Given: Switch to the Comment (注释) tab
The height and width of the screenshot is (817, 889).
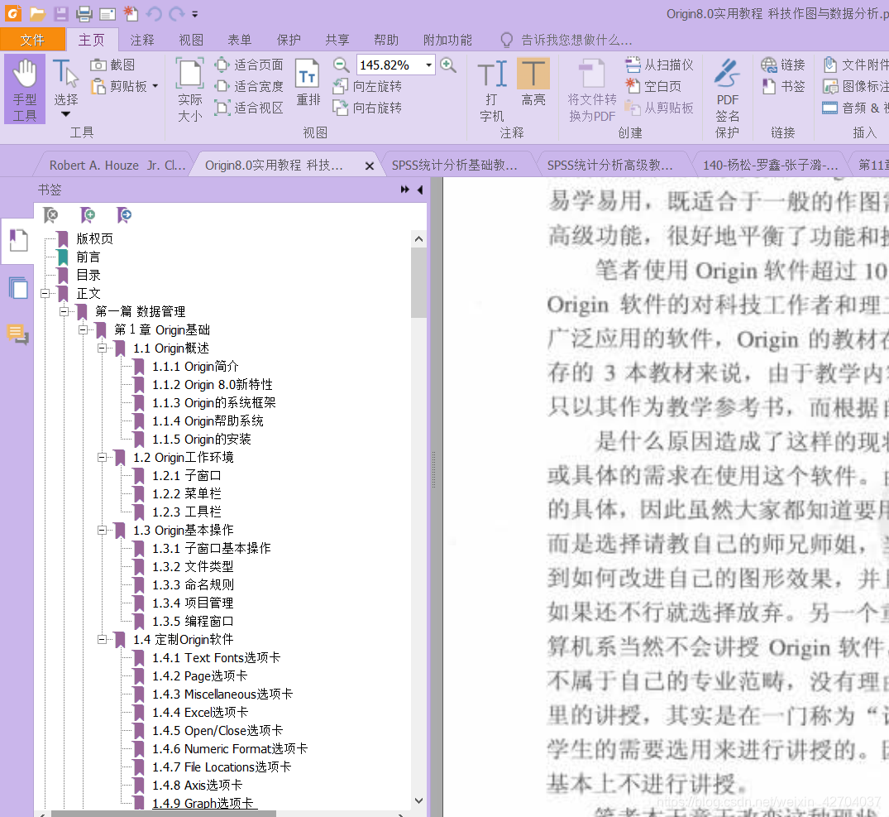Looking at the screenshot, I should 142,40.
